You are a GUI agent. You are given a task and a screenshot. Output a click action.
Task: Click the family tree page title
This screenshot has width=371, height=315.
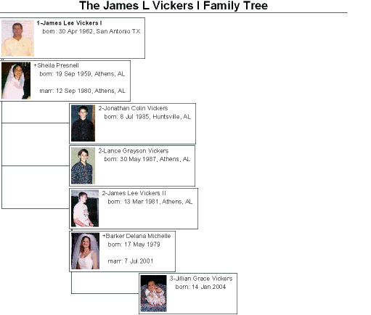pos(174,6)
